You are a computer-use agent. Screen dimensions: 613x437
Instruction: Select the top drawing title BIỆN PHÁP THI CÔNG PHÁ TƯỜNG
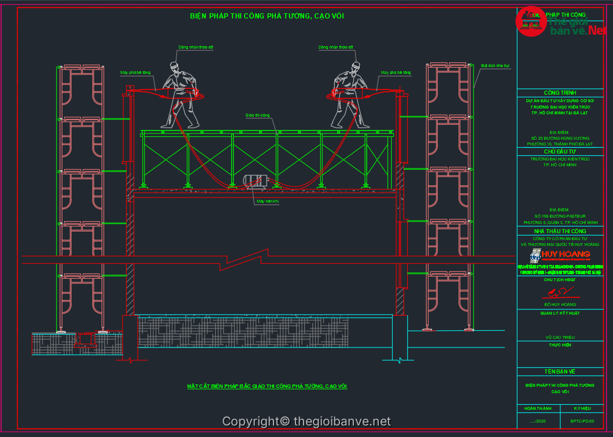point(267,16)
